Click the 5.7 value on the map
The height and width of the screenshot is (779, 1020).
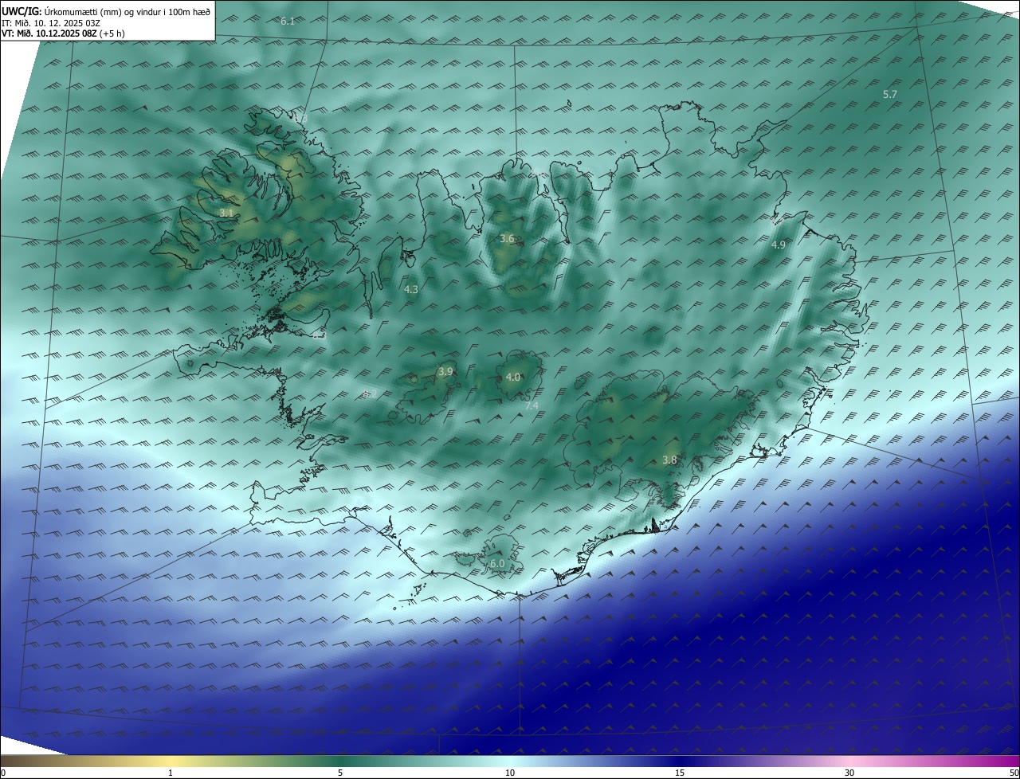(890, 94)
